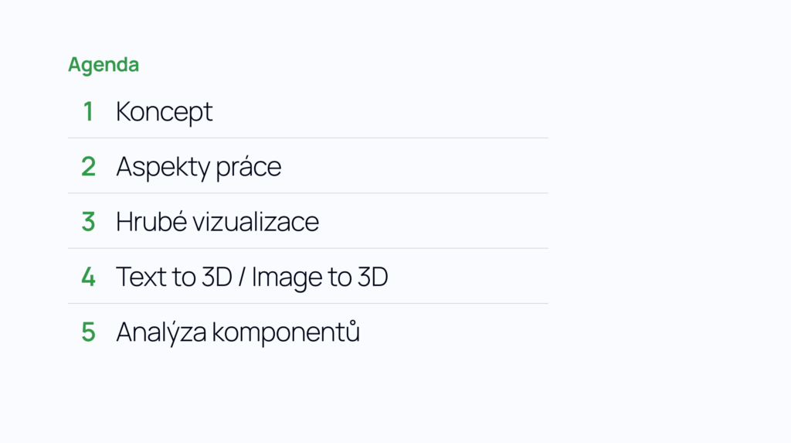Click the word práce
The image size is (791, 443).
click(249, 168)
